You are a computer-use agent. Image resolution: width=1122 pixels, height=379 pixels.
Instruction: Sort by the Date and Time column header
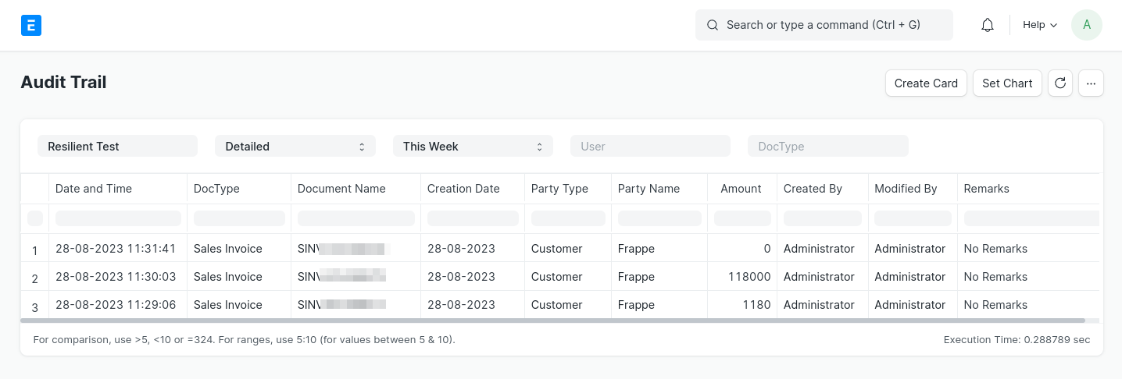94,189
